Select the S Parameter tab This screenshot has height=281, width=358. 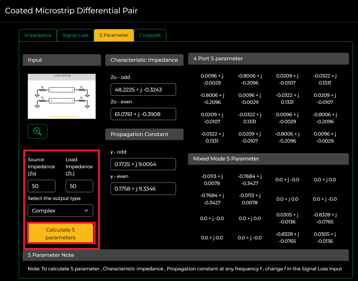click(114, 35)
